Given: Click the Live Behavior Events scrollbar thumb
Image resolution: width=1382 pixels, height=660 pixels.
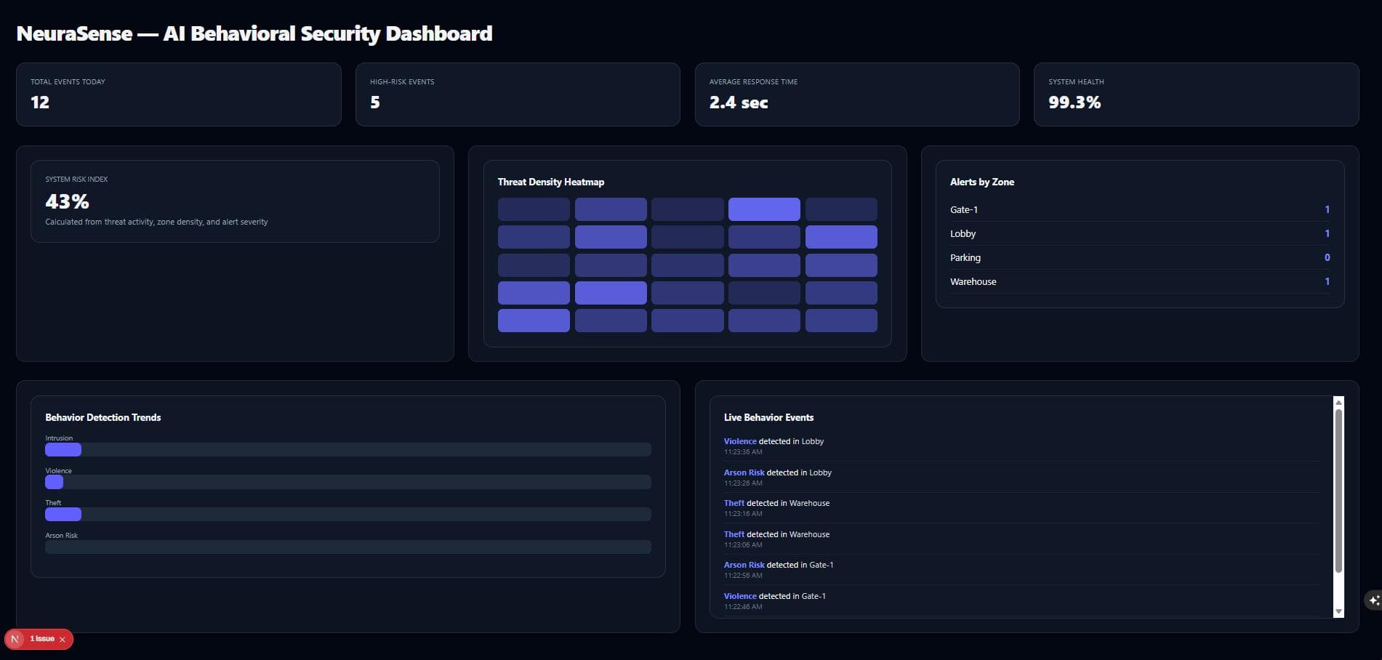Looking at the screenshot, I should click(x=1338, y=491).
